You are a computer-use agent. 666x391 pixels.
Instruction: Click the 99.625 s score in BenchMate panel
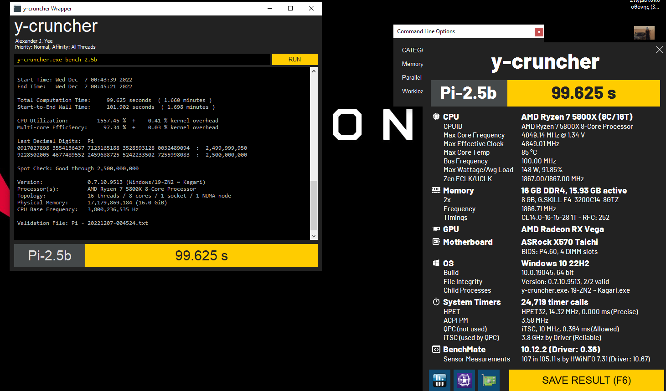point(583,93)
